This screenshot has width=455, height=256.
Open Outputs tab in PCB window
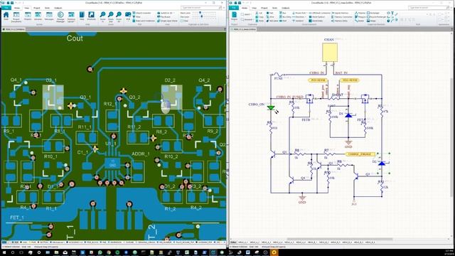coord(58,8)
